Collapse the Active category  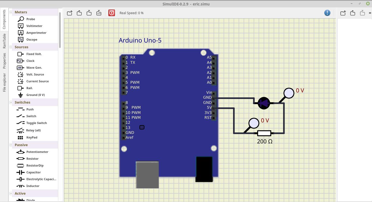point(11,193)
